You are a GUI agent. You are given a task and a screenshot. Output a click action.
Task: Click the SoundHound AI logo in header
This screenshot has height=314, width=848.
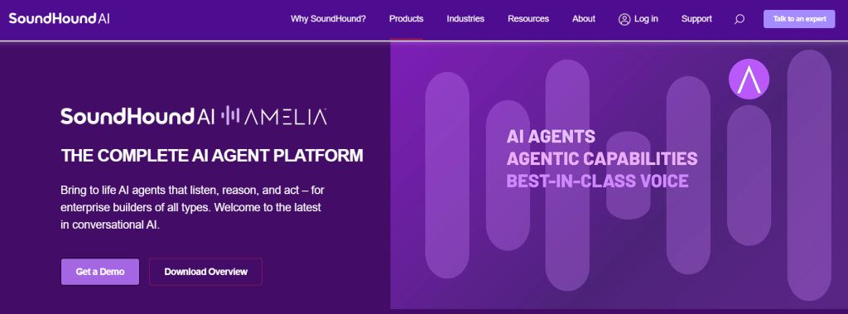(60, 18)
